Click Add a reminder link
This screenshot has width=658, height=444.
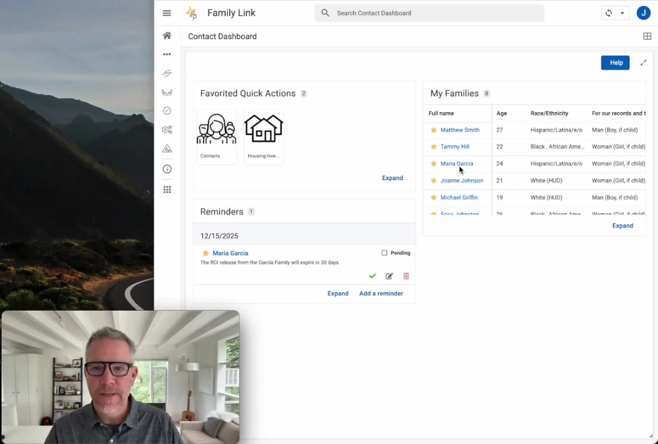click(381, 294)
